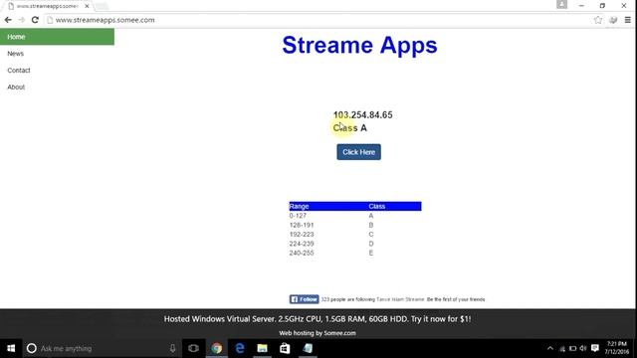Click the 0-127 range cell
The image size is (637, 358).
pyautogui.click(x=298, y=216)
